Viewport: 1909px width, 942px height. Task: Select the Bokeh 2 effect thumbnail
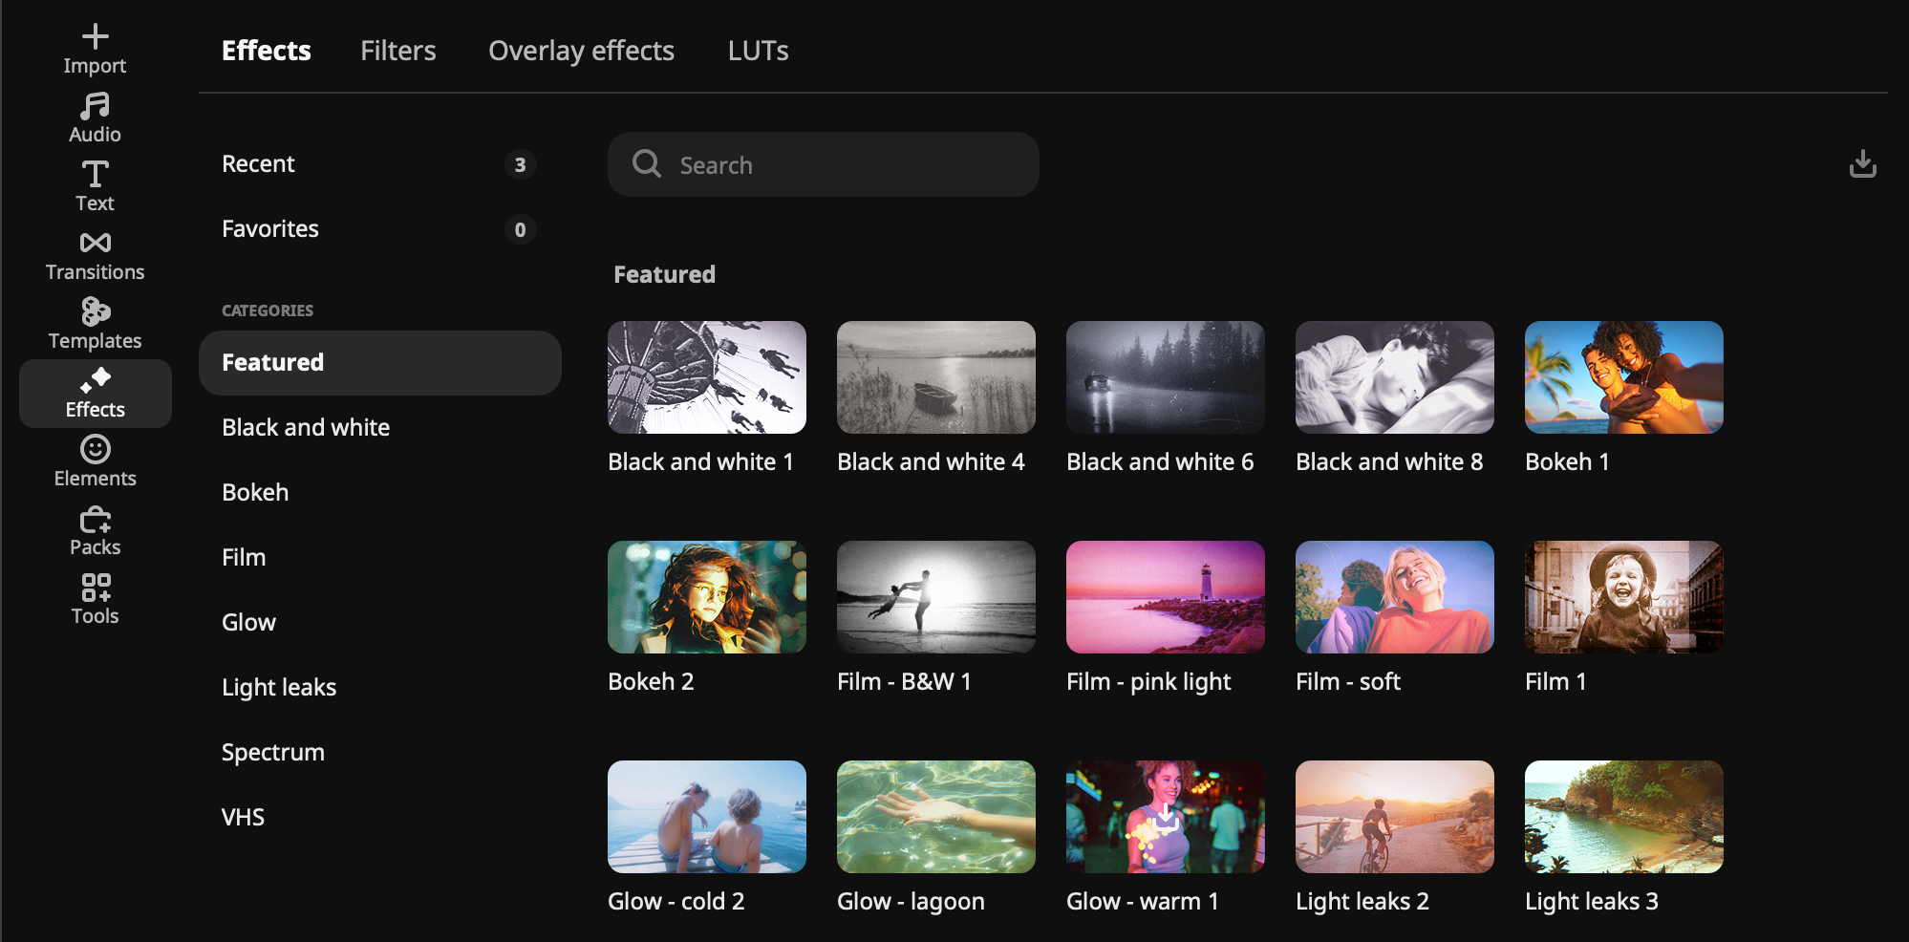(x=707, y=597)
